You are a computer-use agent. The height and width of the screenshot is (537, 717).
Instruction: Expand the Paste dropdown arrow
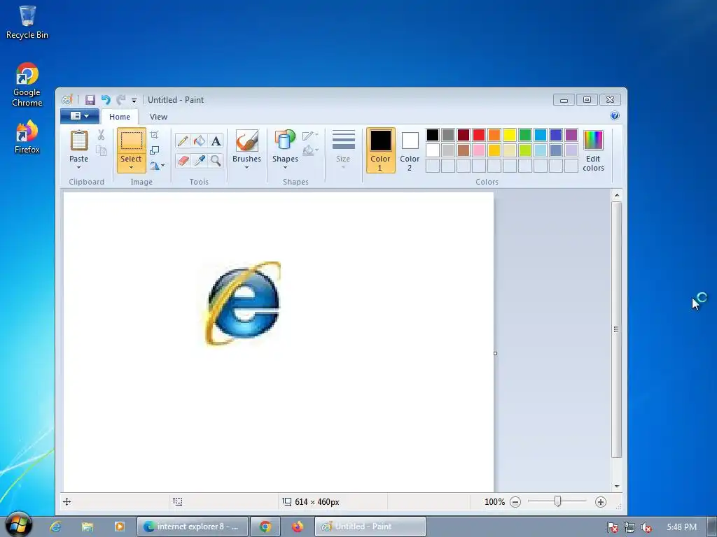78,167
